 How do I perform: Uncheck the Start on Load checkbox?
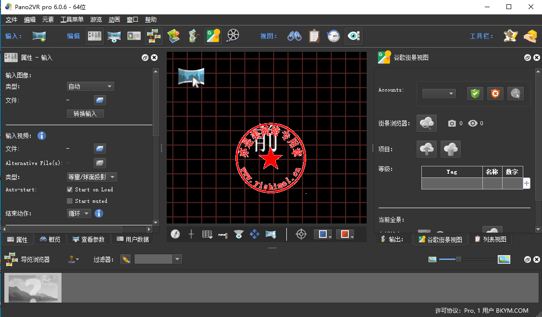tap(70, 189)
